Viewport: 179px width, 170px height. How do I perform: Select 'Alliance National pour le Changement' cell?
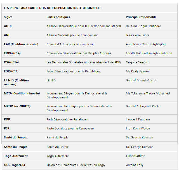[72, 35]
